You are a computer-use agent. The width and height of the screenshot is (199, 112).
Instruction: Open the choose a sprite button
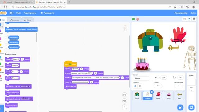pyautogui.click(x=180, y=107)
